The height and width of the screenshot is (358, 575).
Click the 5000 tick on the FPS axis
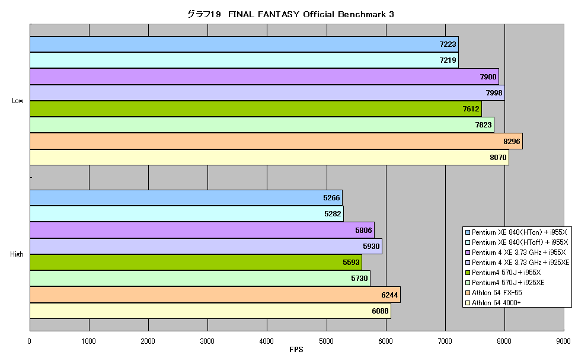pyautogui.click(x=326, y=341)
